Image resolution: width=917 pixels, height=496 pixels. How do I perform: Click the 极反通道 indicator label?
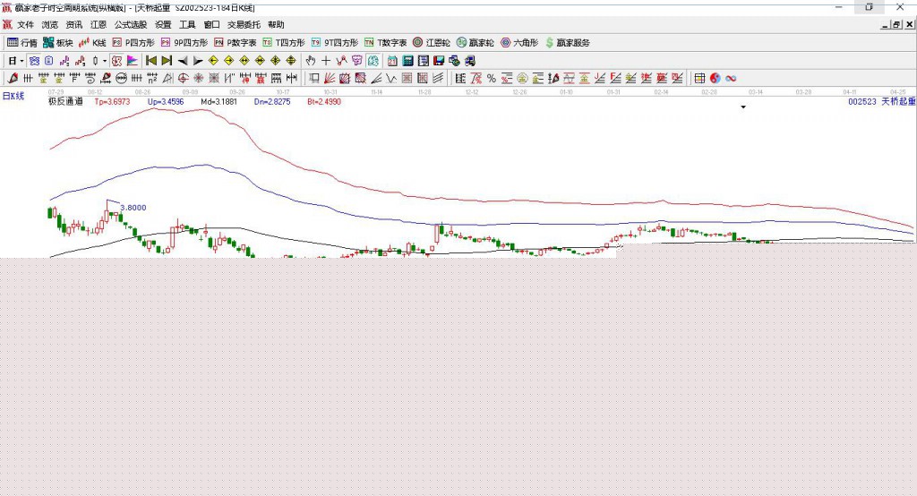65,102
